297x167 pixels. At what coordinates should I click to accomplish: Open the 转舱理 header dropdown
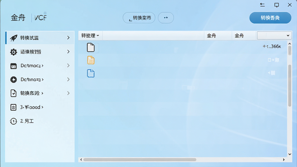coord(90,36)
